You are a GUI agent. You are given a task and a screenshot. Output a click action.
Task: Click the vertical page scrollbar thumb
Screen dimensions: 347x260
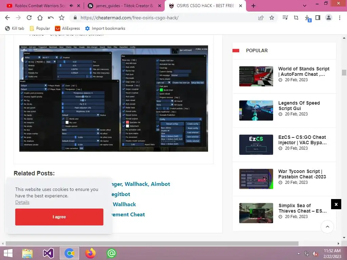[x=344, y=72]
